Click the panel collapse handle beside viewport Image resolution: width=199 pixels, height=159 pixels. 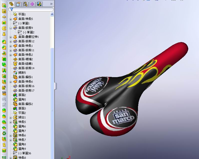click(x=55, y=86)
